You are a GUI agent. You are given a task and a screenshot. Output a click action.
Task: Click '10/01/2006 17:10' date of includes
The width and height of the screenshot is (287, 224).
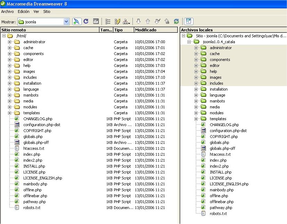point(150,77)
